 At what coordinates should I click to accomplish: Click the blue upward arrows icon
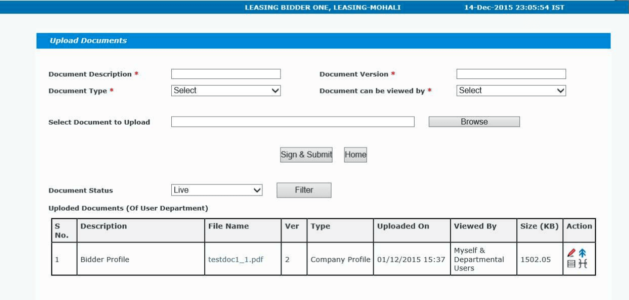point(582,253)
